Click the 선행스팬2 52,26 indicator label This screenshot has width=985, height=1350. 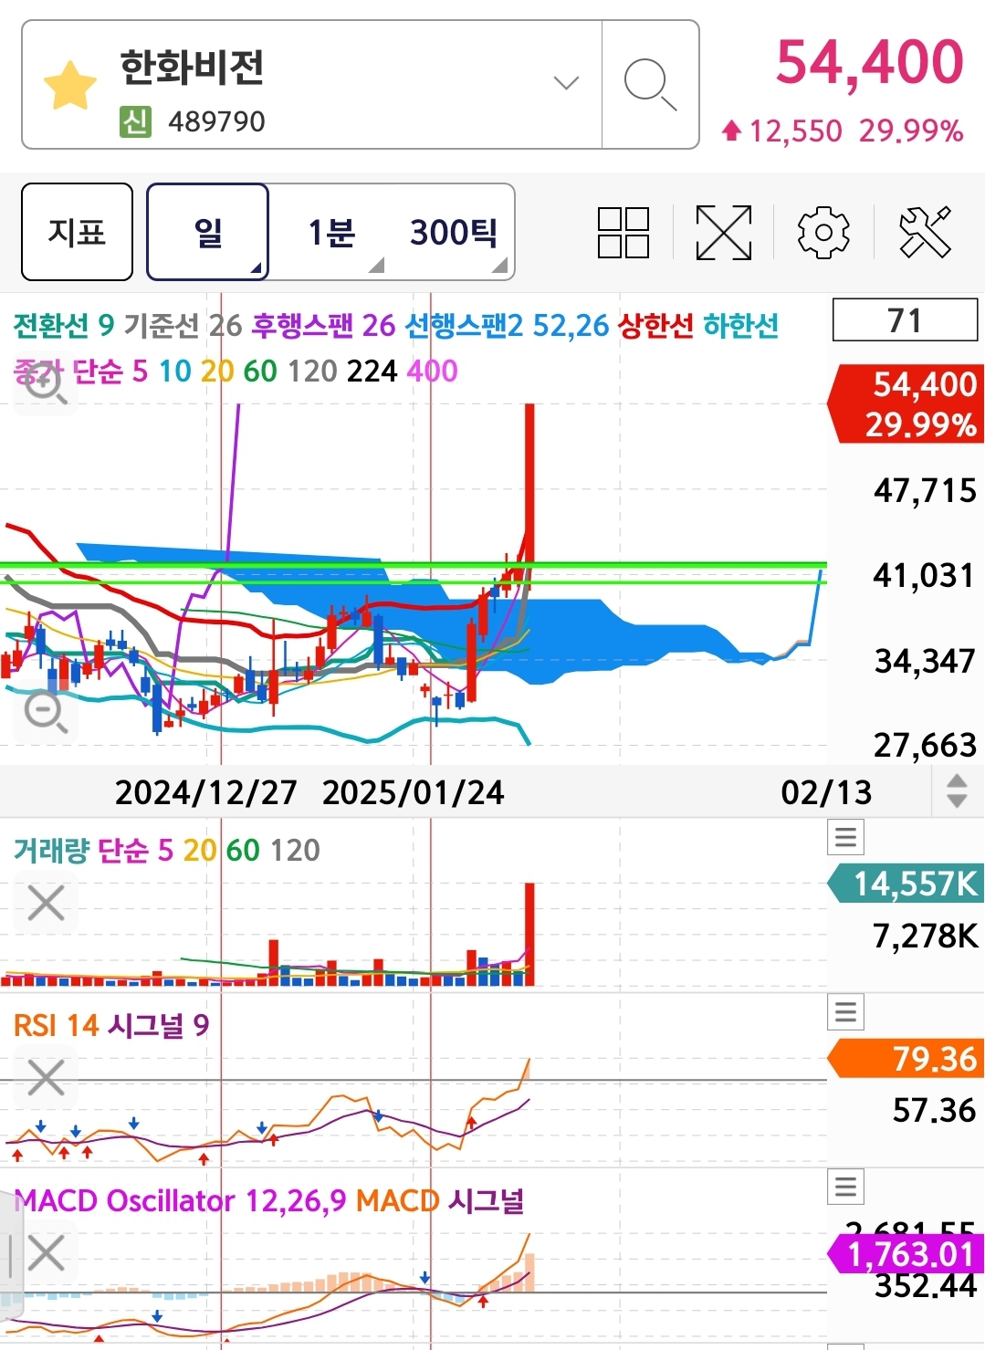(x=507, y=325)
